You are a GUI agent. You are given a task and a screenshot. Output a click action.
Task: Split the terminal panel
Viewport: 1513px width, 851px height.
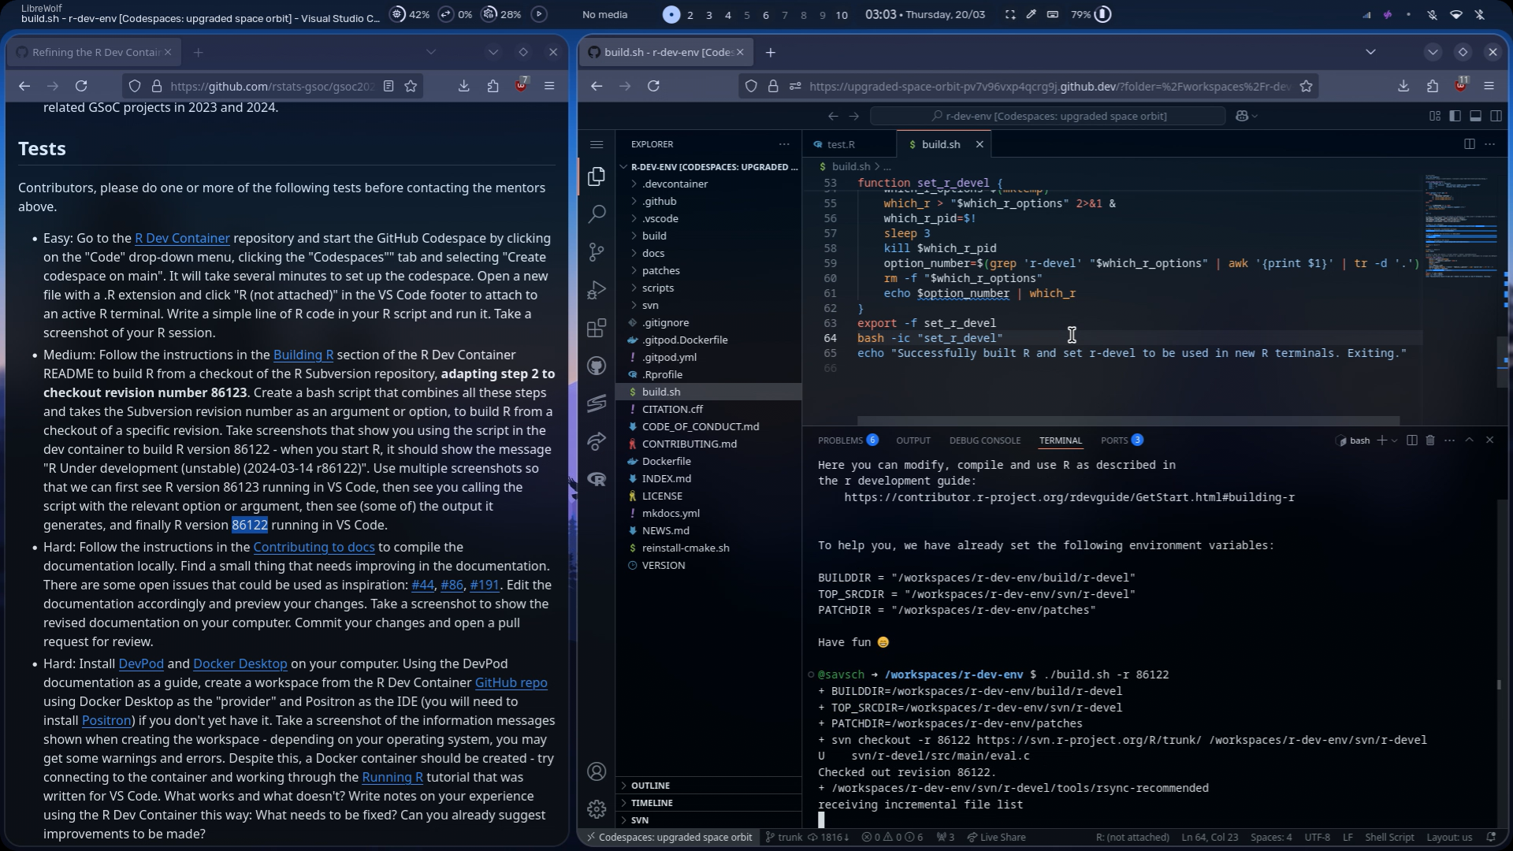coord(1411,440)
